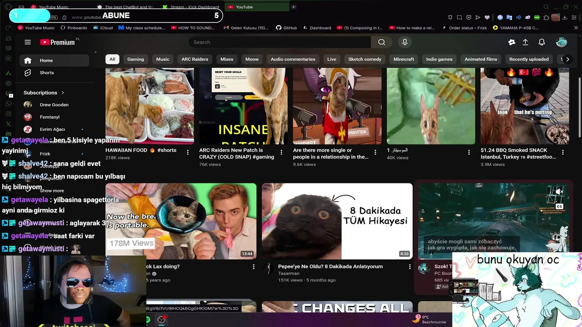Open the account avatar menu

(562, 42)
